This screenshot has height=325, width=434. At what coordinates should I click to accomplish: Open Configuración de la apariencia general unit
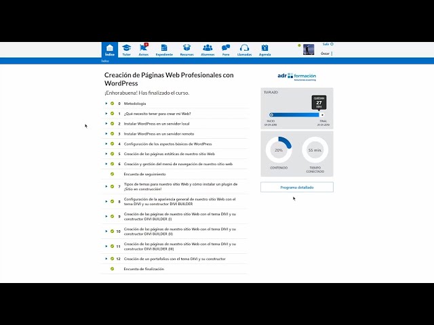click(180, 202)
